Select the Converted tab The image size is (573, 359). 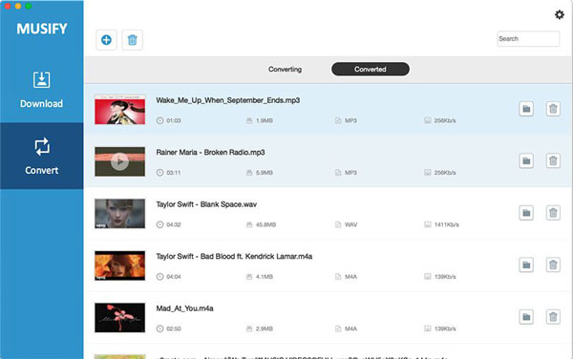[371, 69]
